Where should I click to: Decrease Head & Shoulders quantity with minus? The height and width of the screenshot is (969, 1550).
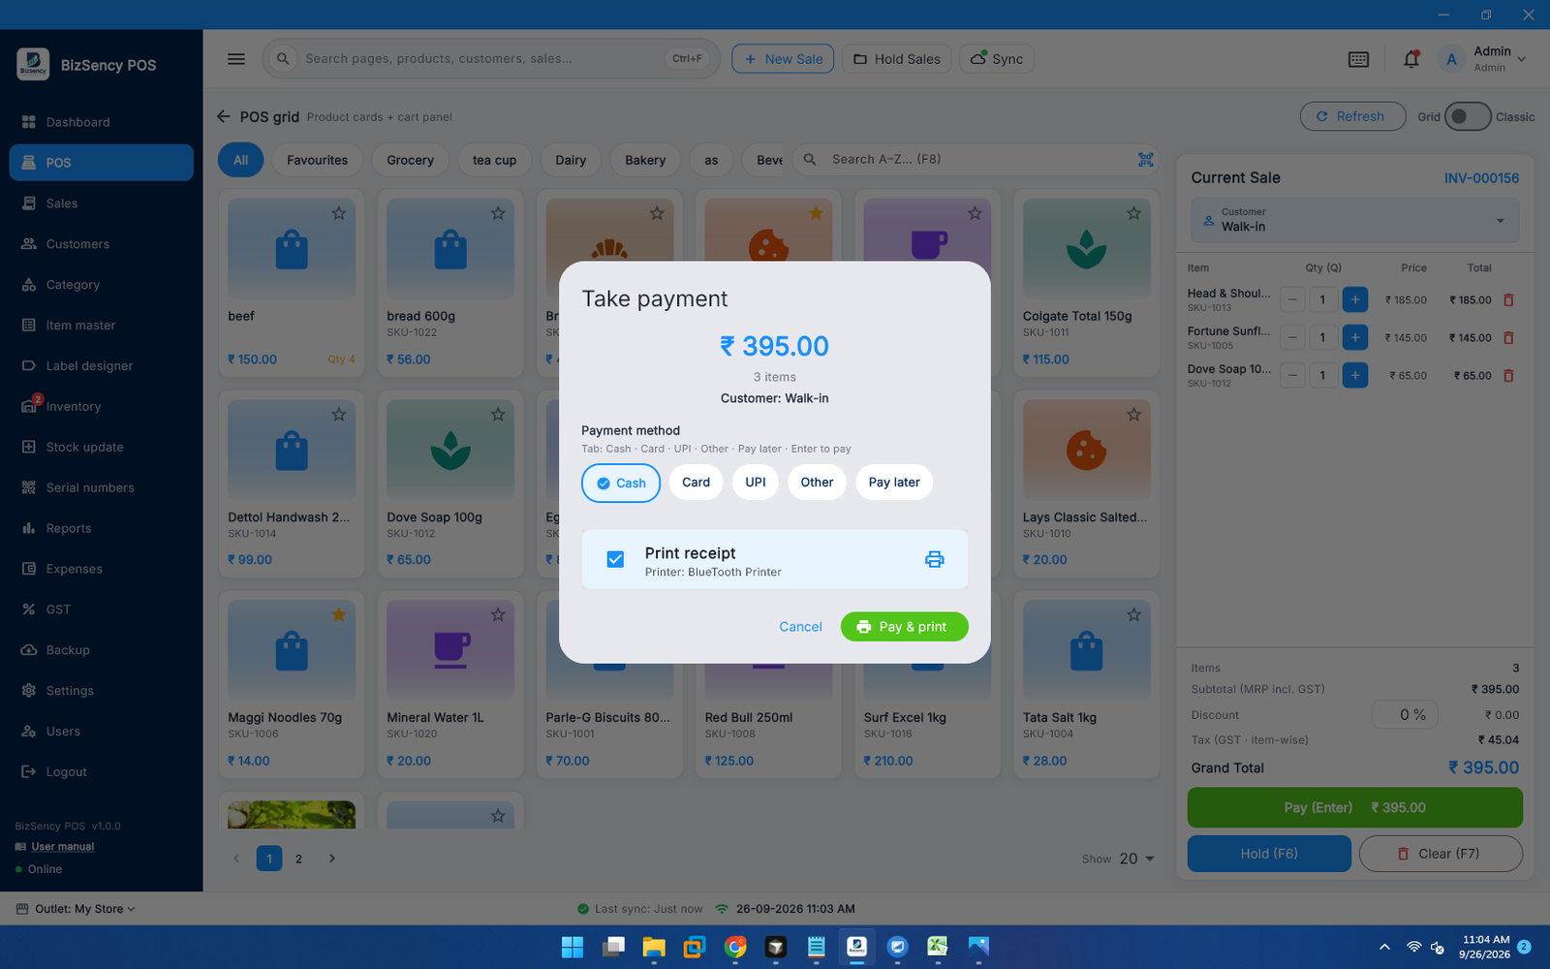tap(1292, 299)
